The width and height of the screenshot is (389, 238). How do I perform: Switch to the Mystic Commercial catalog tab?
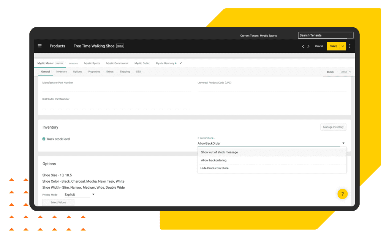[117, 63]
